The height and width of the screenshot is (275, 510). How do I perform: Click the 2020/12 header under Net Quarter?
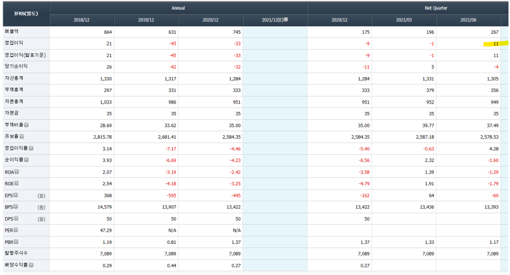(339, 20)
